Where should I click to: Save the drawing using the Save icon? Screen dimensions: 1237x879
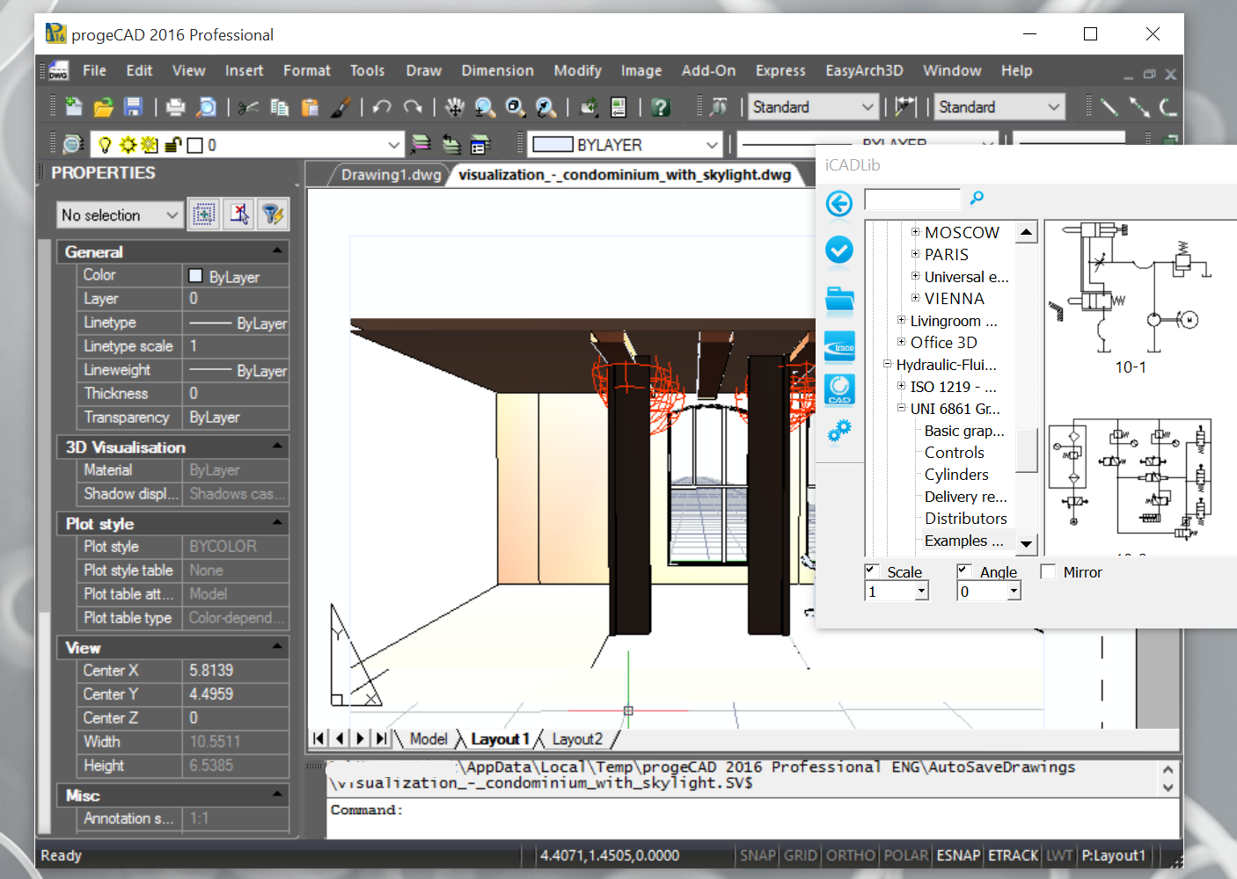[133, 106]
